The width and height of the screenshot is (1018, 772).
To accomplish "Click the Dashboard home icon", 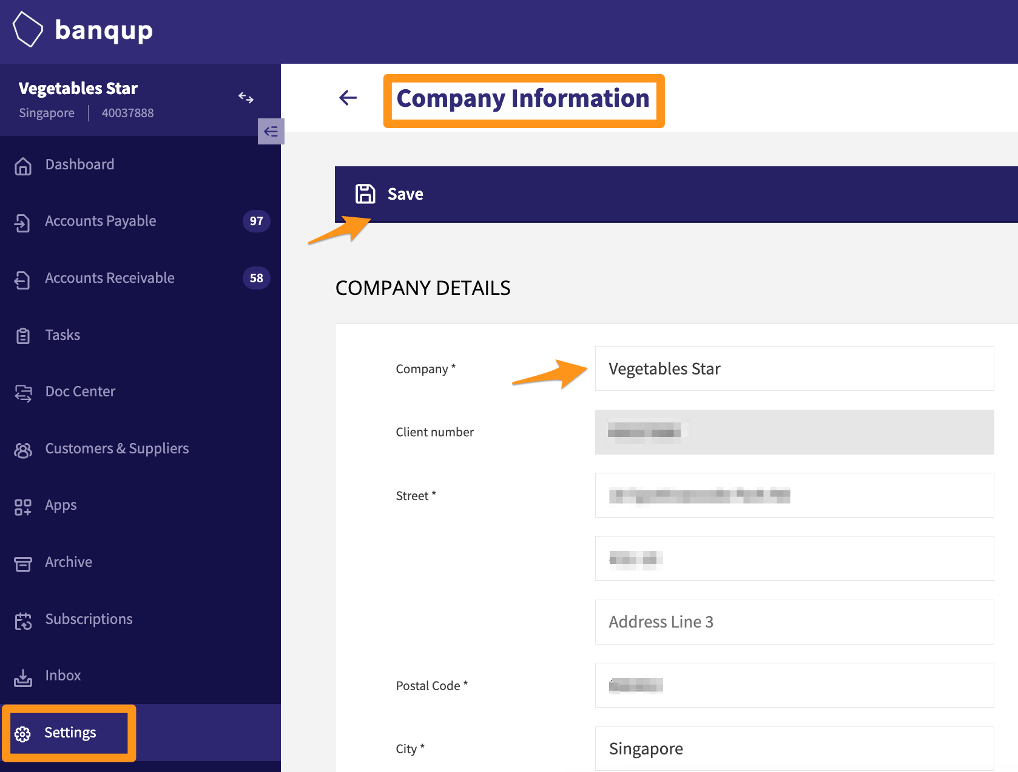I will coord(23,166).
